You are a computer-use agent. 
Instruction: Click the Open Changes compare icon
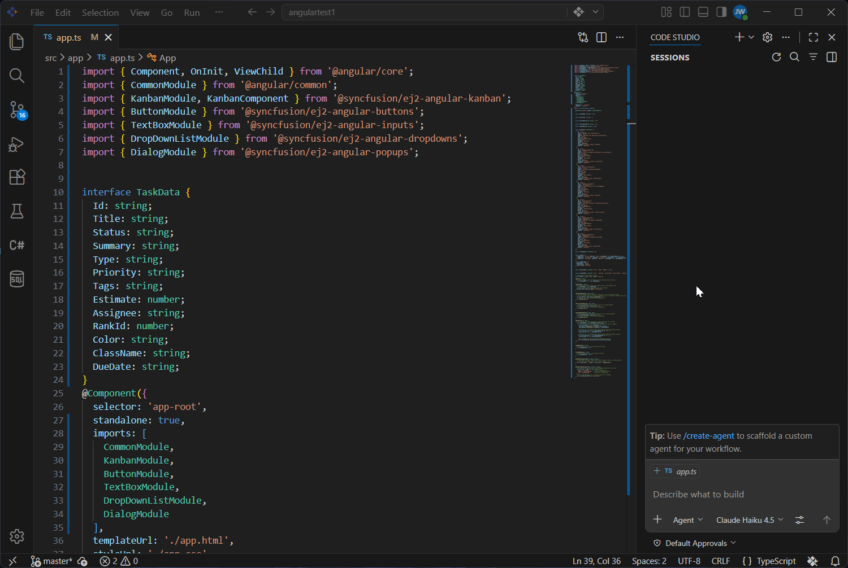coord(583,37)
